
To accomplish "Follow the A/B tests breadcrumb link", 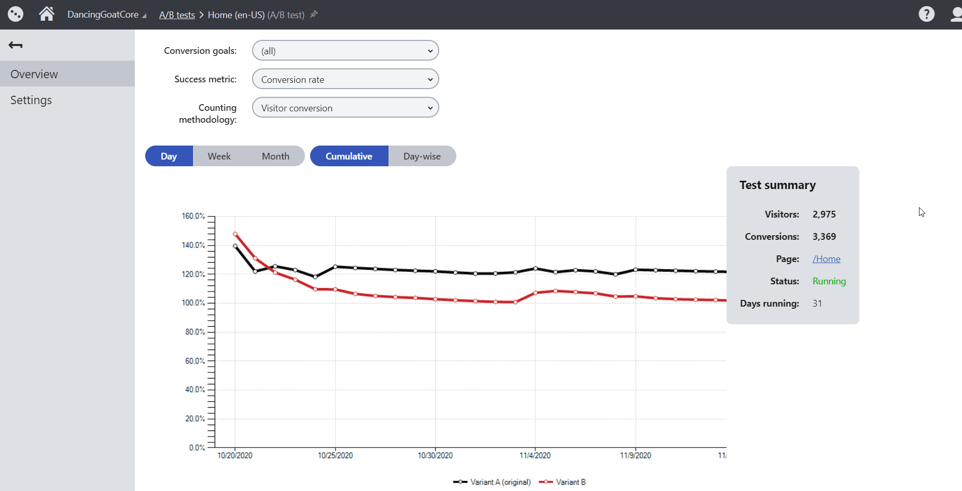I will point(177,15).
